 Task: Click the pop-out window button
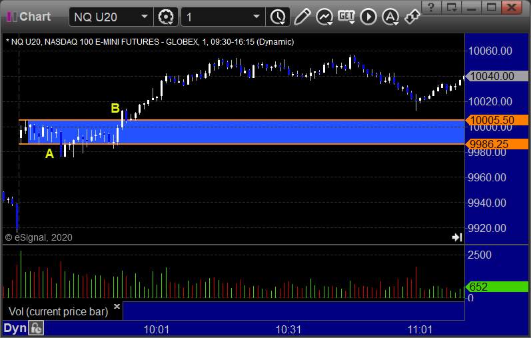coord(452,7)
